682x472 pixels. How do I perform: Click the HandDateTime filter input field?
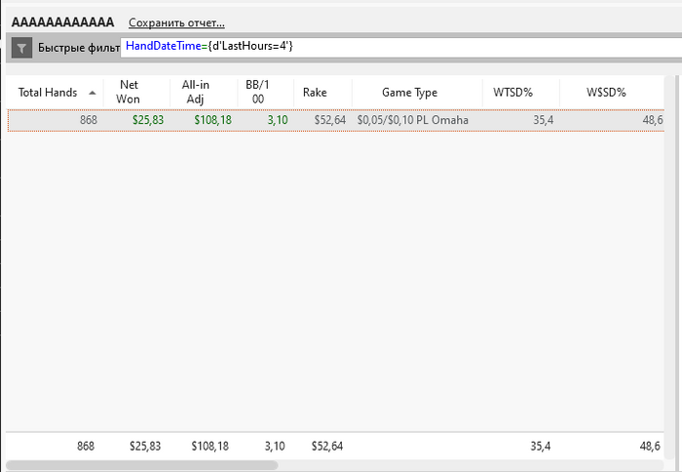[401, 47]
